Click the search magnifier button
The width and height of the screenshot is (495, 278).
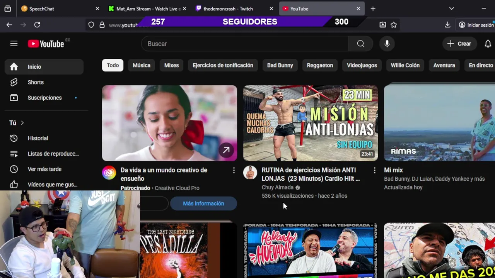point(360,44)
